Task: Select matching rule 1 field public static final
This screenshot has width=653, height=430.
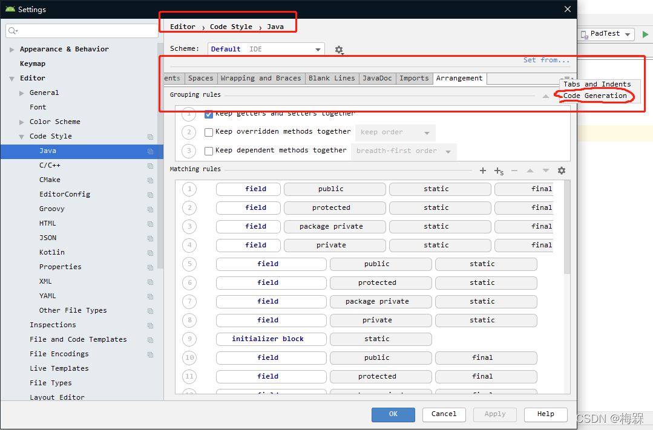Action: (x=364, y=189)
